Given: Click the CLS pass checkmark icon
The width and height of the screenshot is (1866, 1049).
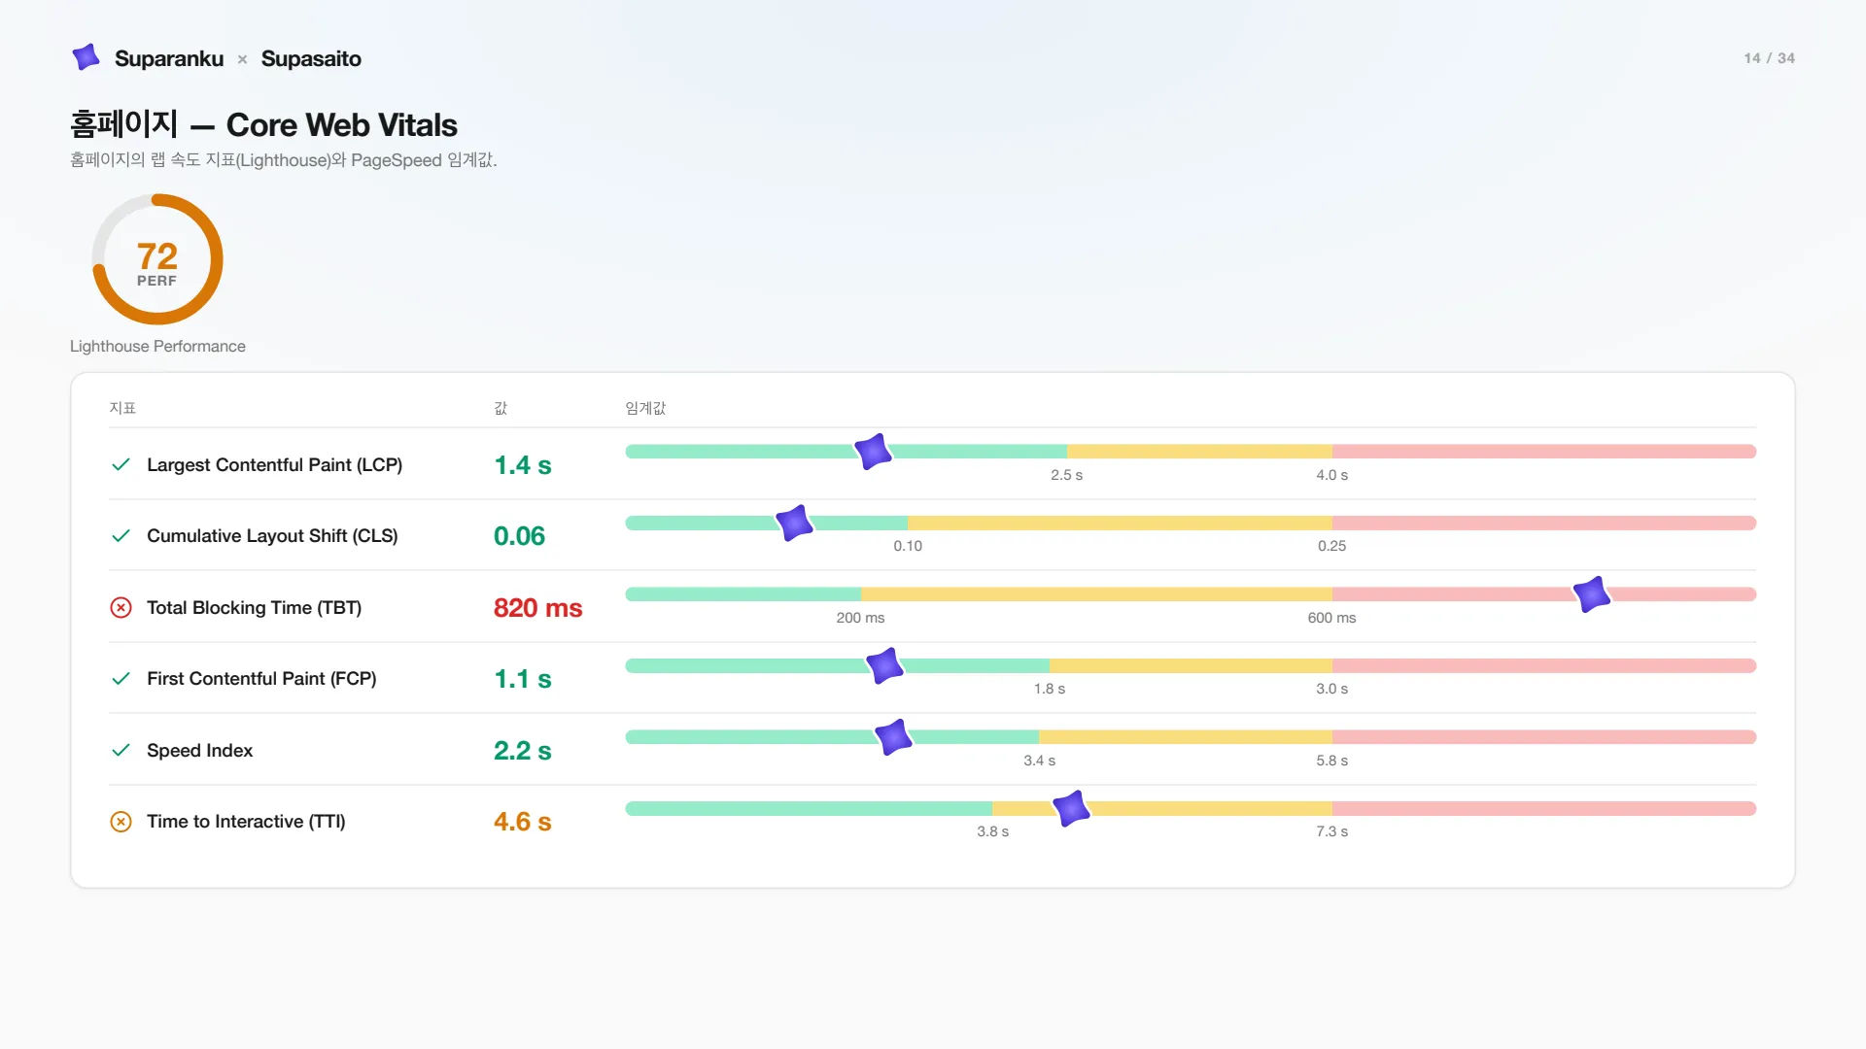Looking at the screenshot, I should (121, 536).
